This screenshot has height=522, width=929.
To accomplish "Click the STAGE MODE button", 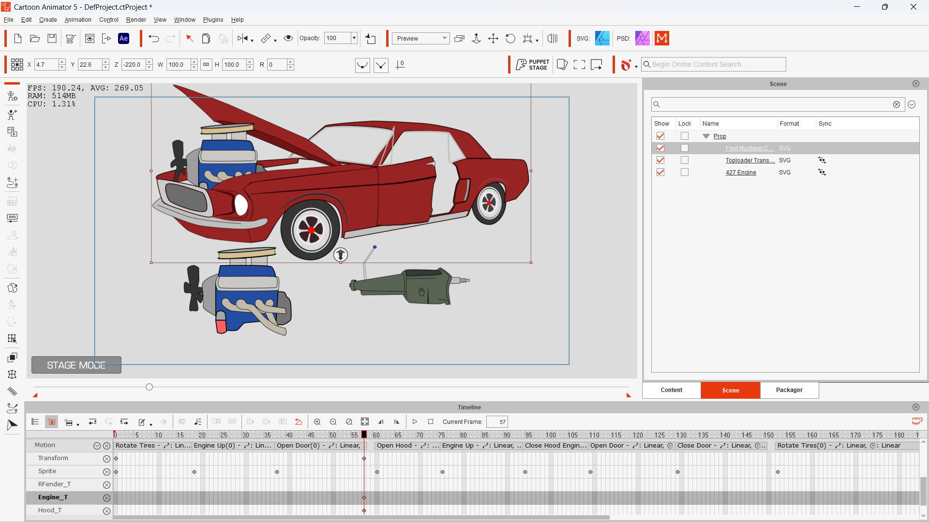I will pyautogui.click(x=76, y=365).
